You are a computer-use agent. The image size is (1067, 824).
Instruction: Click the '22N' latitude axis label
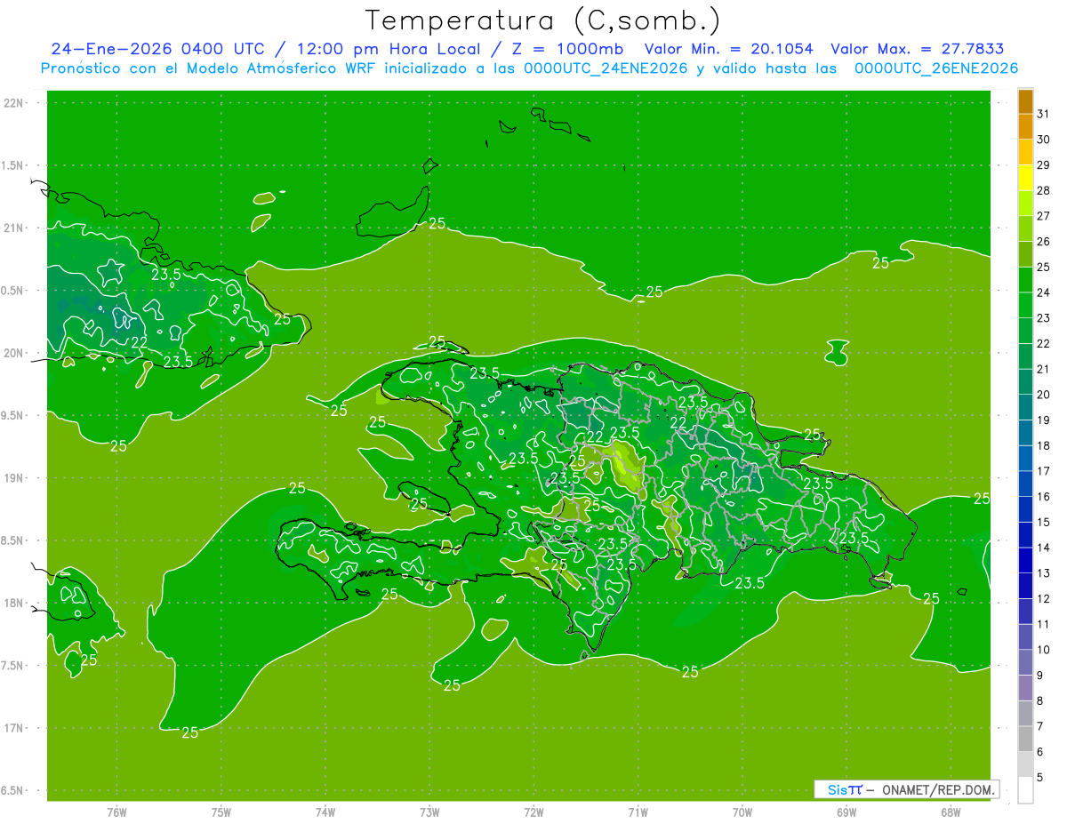pyautogui.click(x=15, y=103)
